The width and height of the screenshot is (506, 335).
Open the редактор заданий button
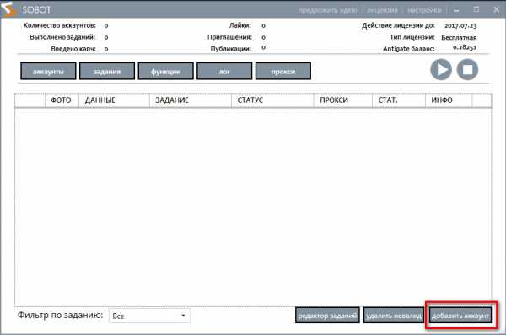tap(327, 316)
